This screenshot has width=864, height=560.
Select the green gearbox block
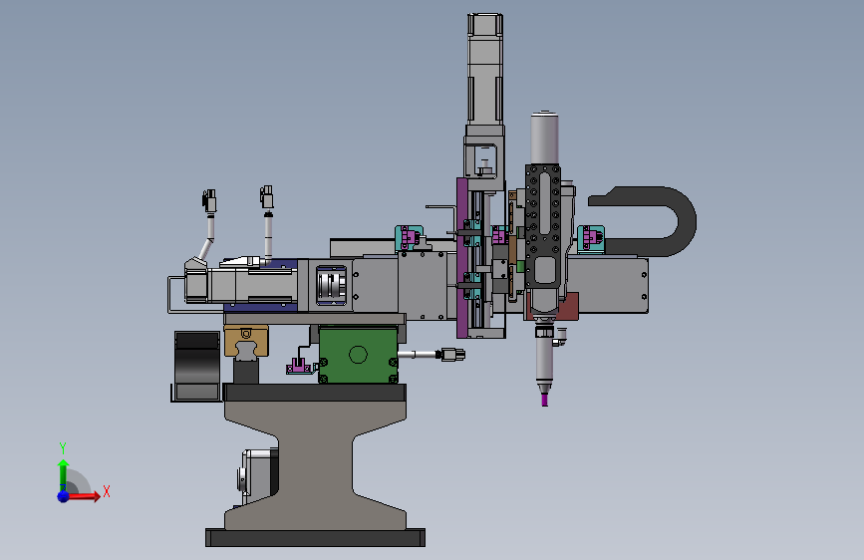(x=358, y=355)
